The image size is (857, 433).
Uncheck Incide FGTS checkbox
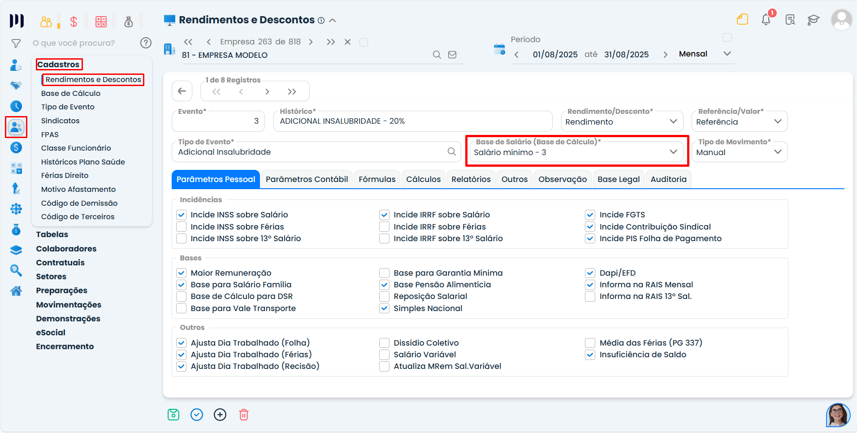pos(590,215)
